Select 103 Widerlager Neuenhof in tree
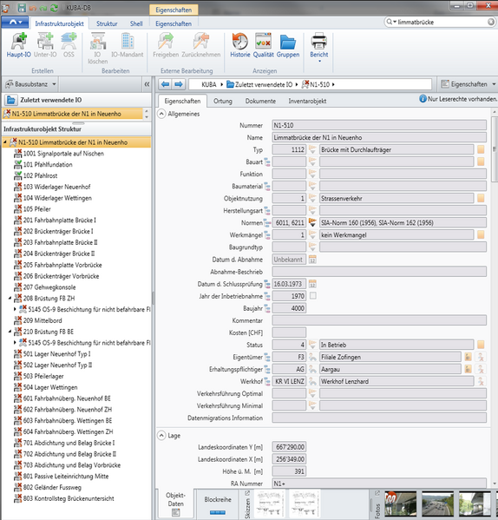 click(56, 187)
